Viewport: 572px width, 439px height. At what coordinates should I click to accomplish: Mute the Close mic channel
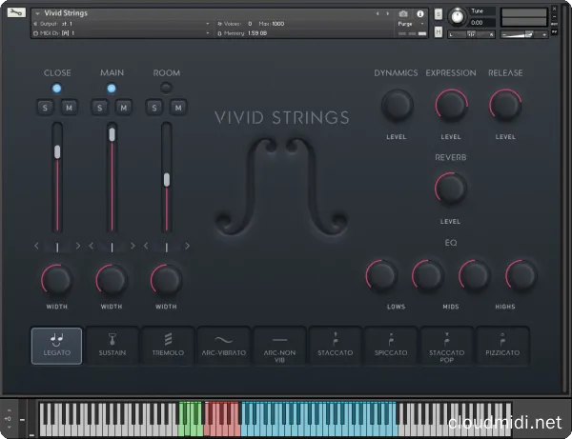pyautogui.click(x=69, y=108)
